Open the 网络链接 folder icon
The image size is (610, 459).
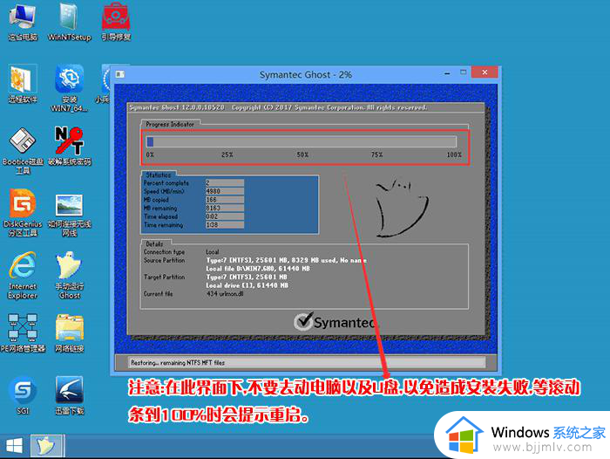(x=69, y=333)
